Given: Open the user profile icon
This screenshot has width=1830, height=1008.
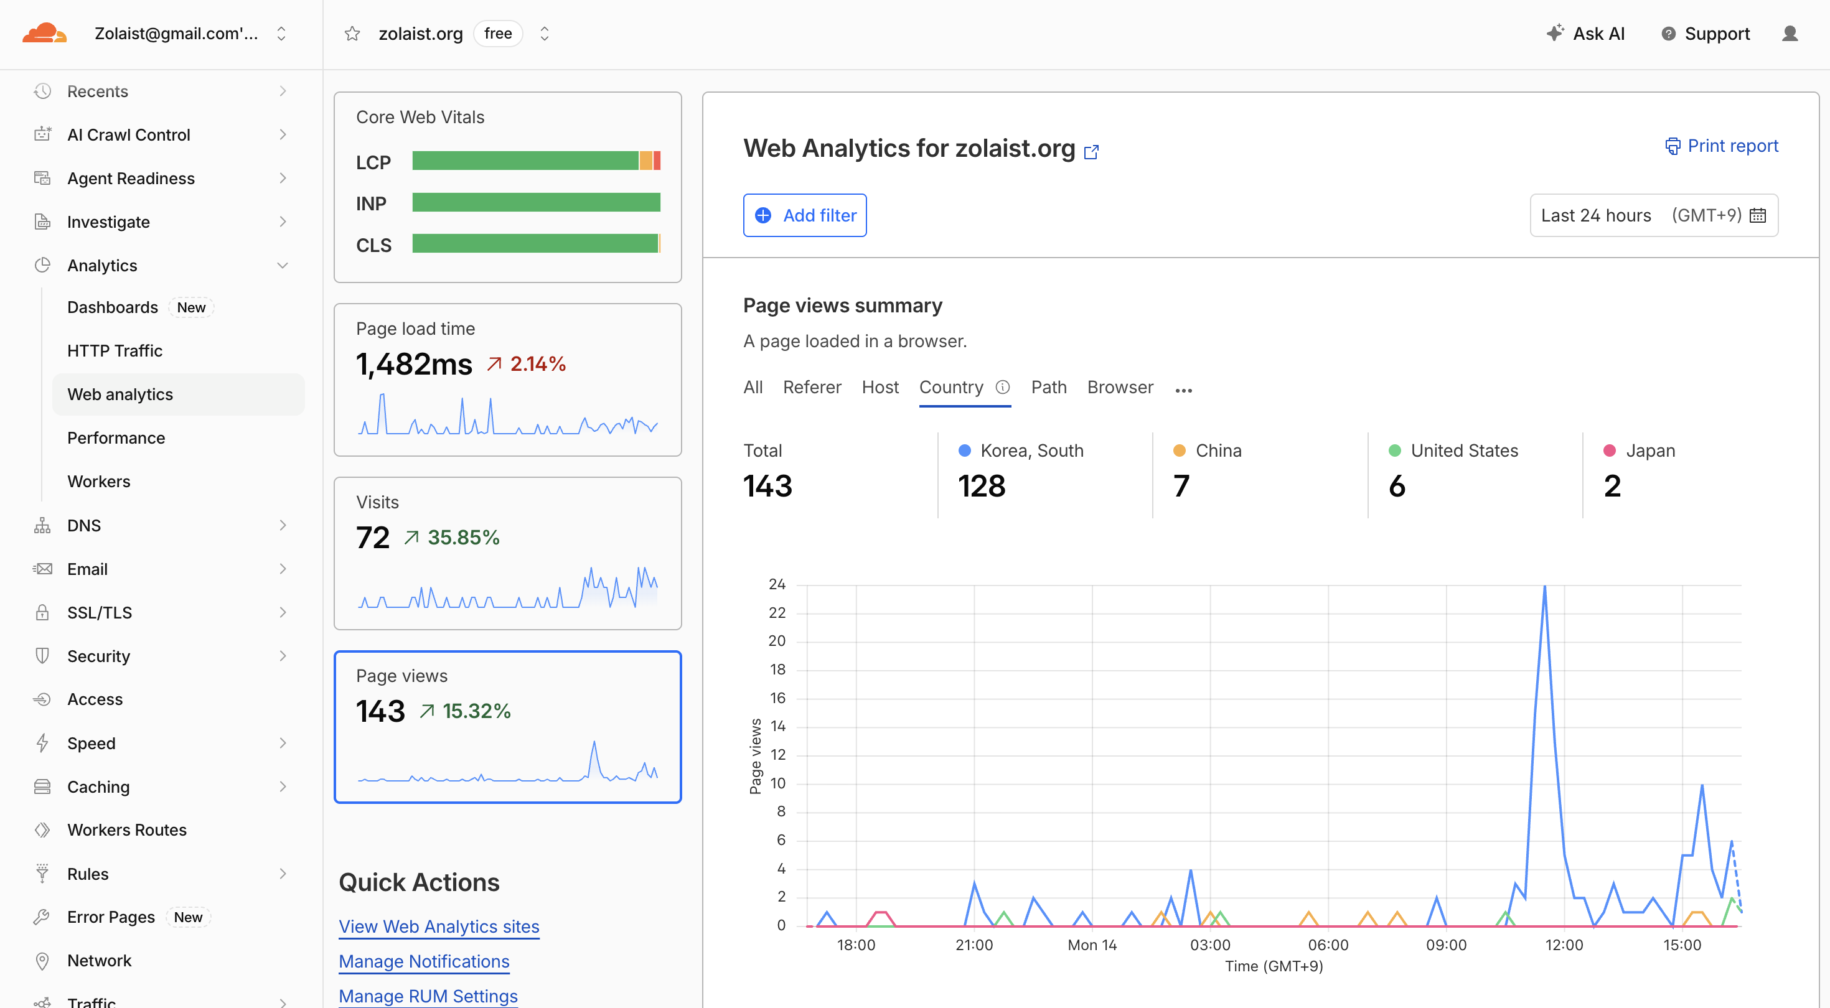Looking at the screenshot, I should click(1790, 34).
